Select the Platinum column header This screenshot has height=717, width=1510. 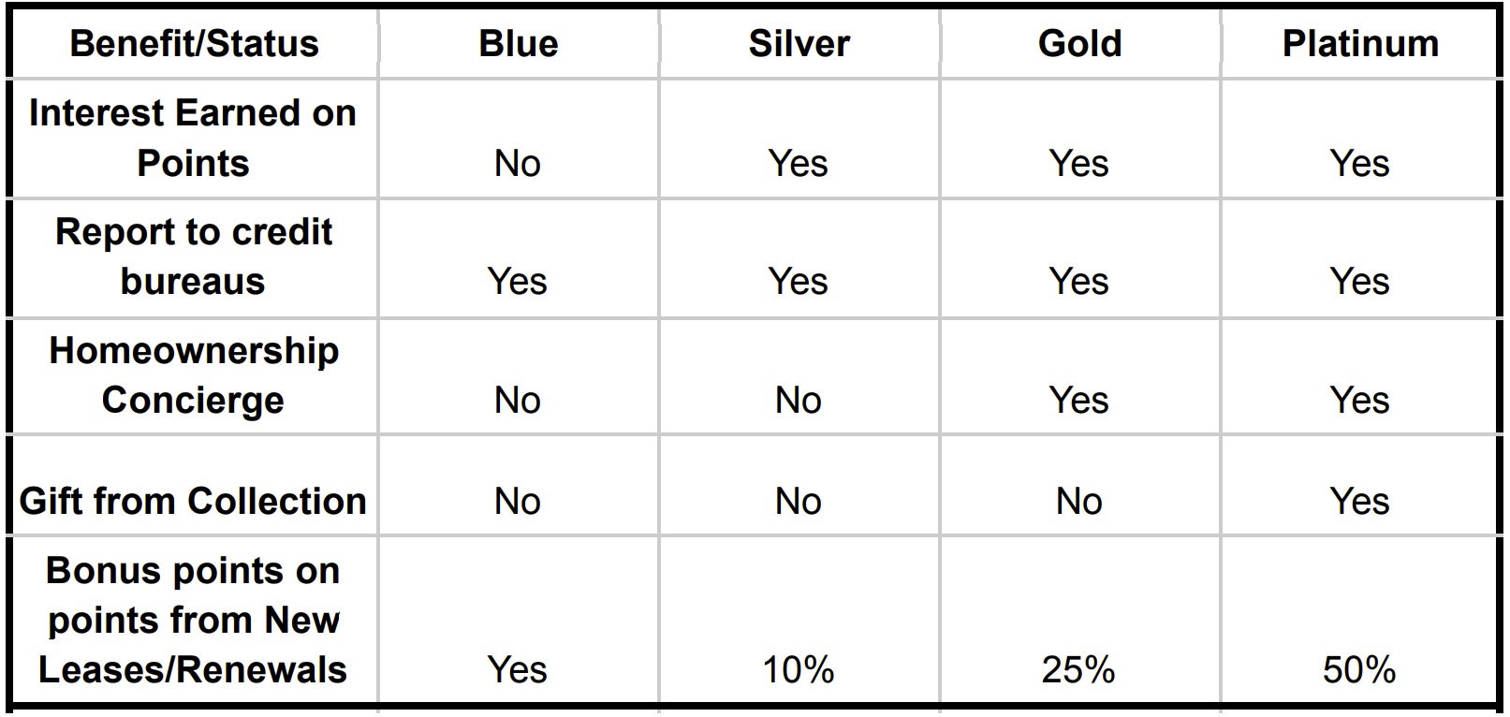tap(1360, 44)
